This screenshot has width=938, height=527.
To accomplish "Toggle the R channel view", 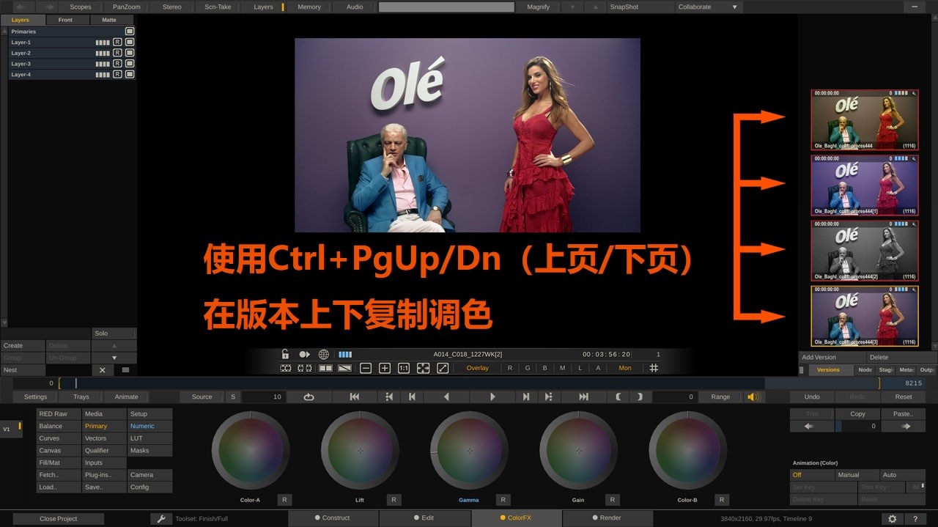I will (x=510, y=368).
